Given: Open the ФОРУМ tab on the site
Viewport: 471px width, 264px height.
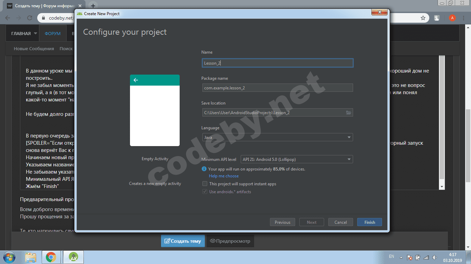Looking at the screenshot, I should pos(52,34).
